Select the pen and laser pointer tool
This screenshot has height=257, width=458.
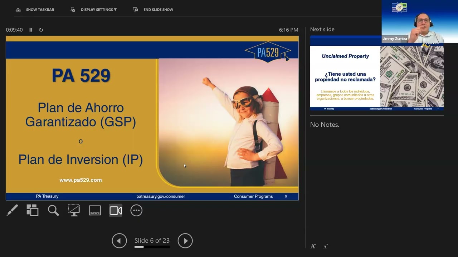[12, 210]
